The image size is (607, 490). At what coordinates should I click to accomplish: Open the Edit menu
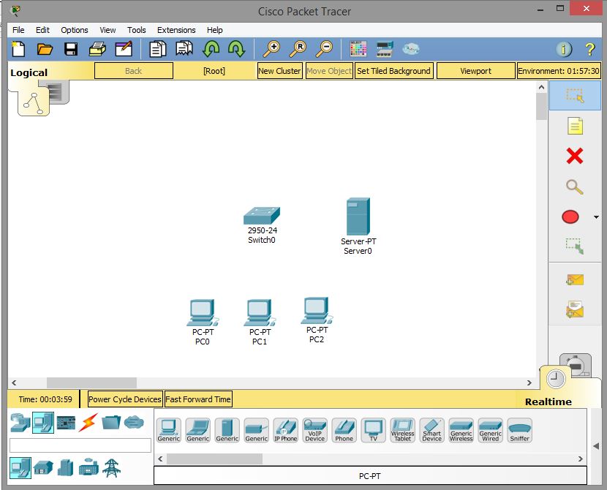pos(42,30)
